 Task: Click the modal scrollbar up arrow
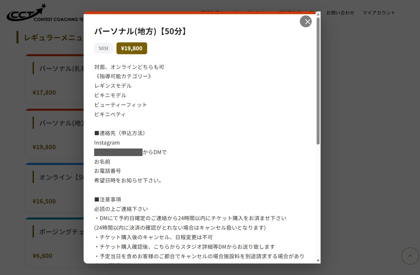tap(318, 14)
